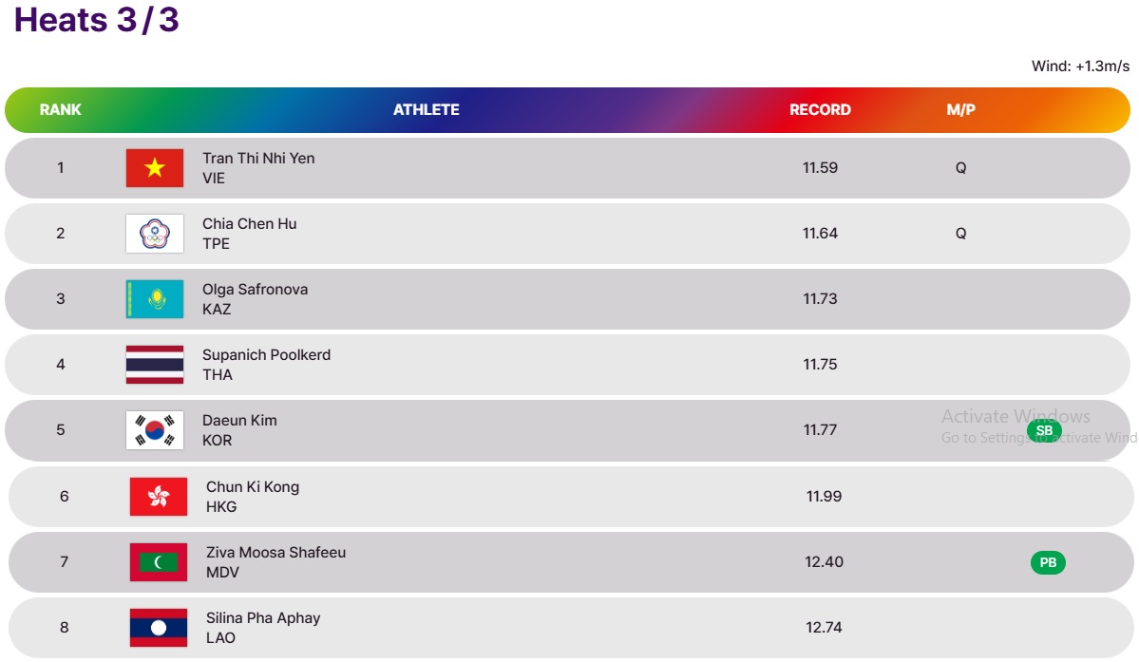Click the Kazakhstan flag icon
The height and width of the screenshot is (662, 1139).
[x=155, y=299]
